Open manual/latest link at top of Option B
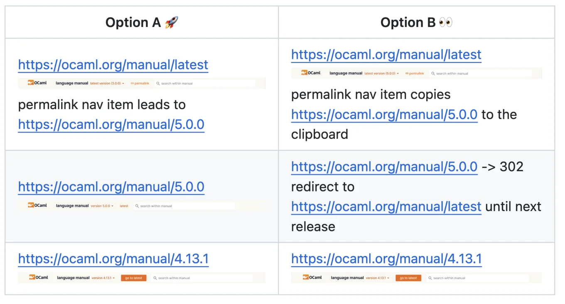Screen dimensions: 565x304 point(386,55)
